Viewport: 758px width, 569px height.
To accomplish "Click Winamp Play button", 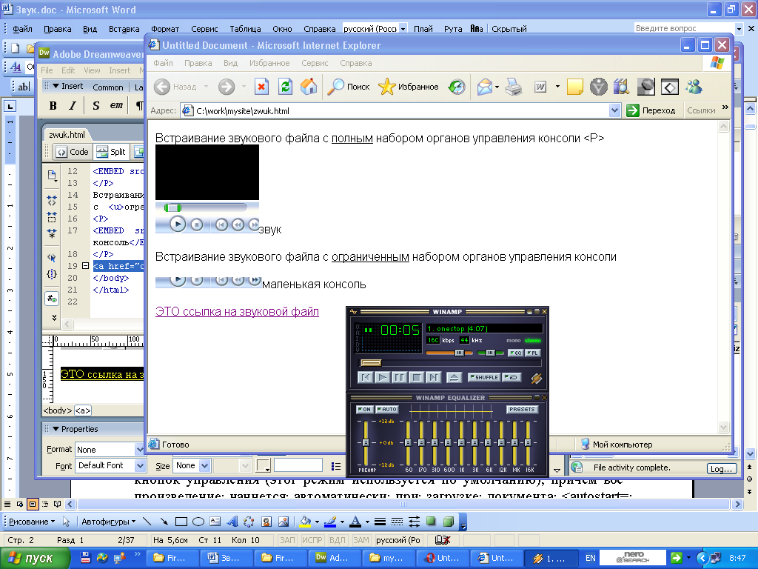I will (383, 377).
